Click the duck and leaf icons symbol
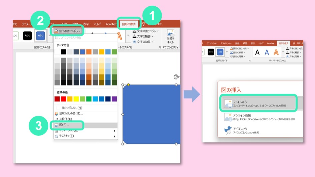 [x=228, y=130]
